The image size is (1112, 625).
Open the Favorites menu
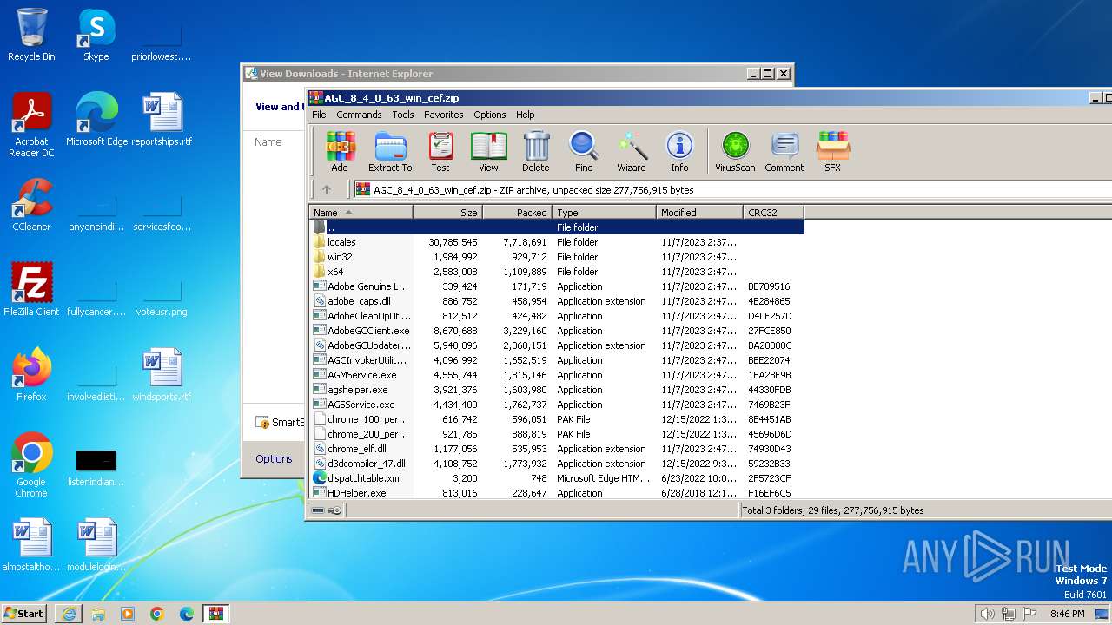443,115
